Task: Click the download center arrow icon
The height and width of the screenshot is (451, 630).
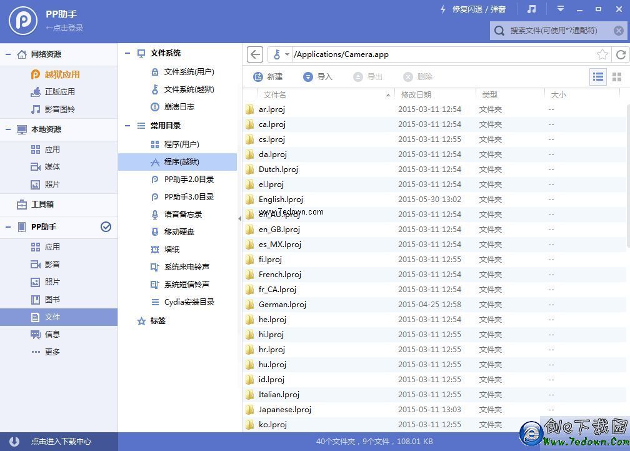Action: point(14,441)
